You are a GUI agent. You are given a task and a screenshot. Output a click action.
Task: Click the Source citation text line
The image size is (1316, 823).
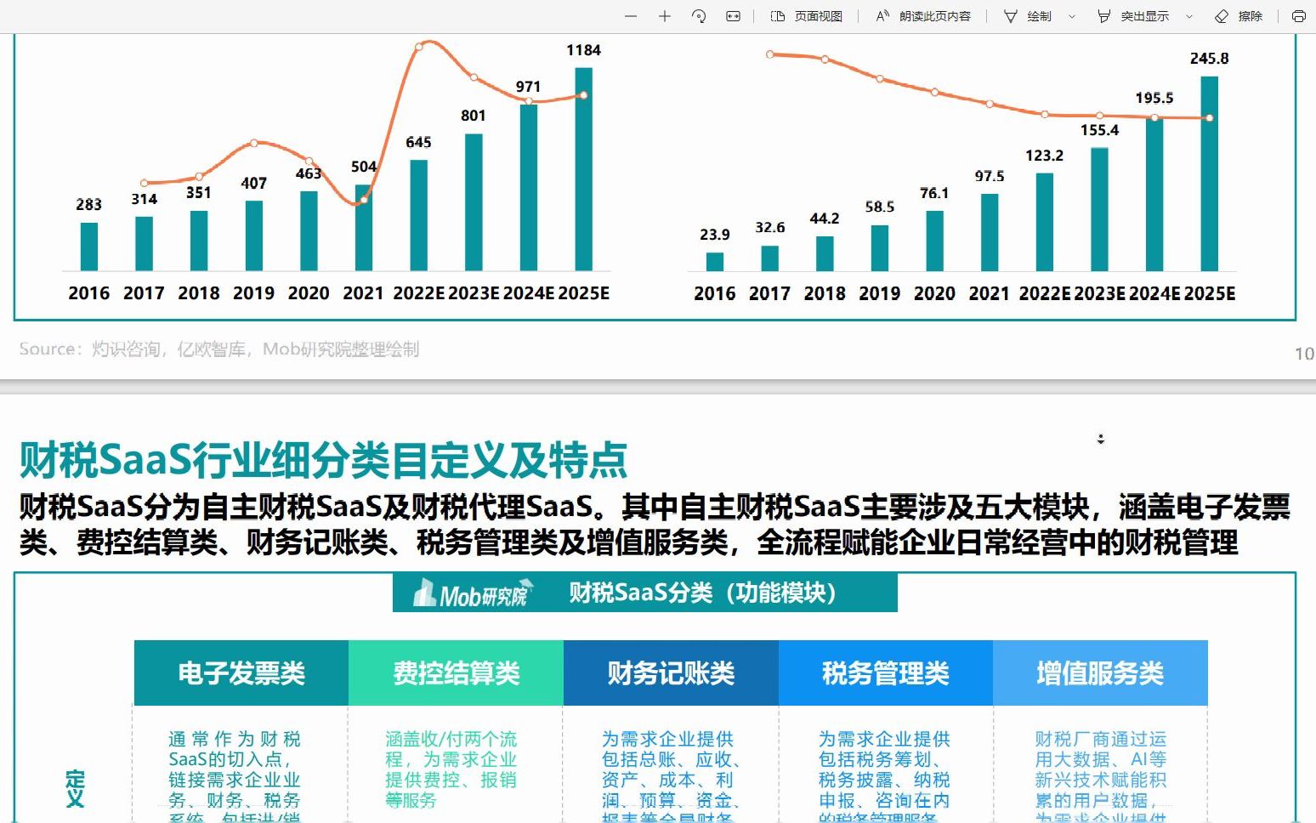[219, 349]
